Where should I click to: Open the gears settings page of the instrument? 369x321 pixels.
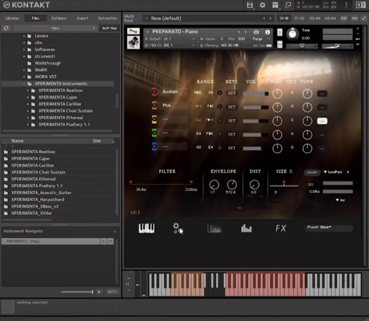point(177,228)
